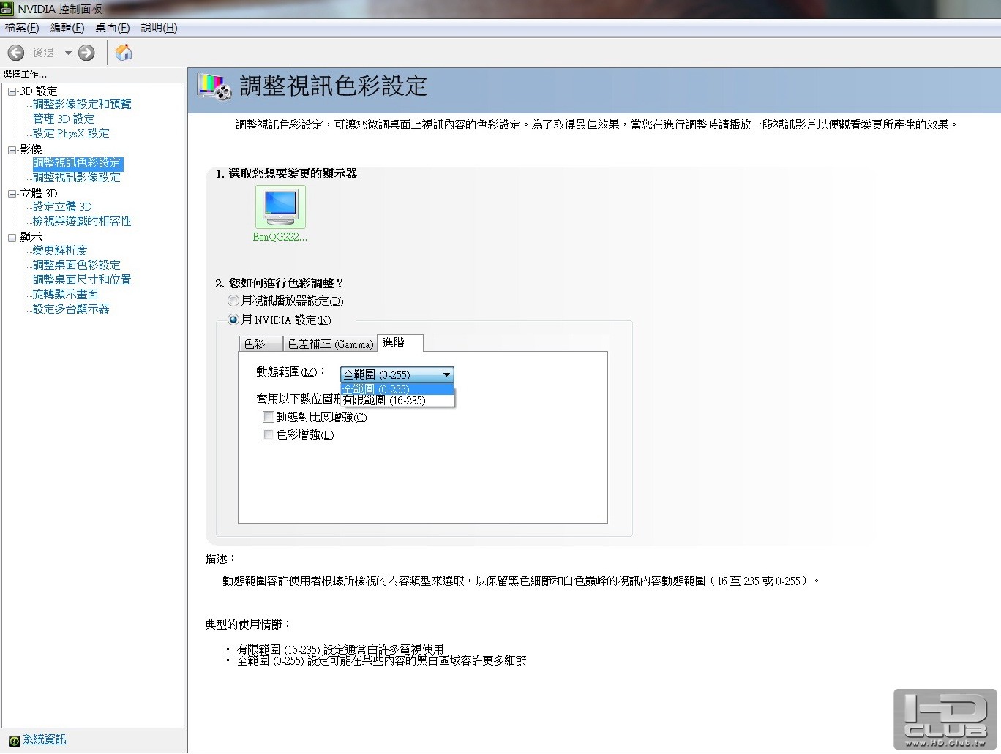Open 管理 3D 設定 page
Viewport: 1001px width, 754px height.
click(x=64, y=119)
